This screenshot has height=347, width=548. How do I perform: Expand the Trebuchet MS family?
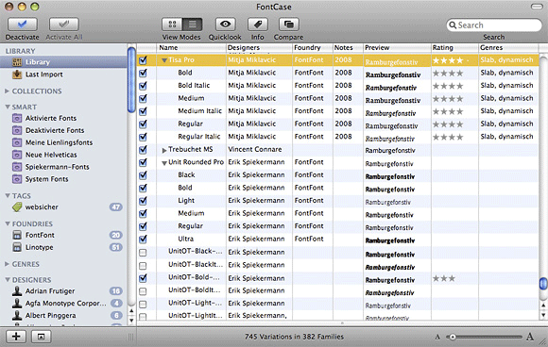point(163,150)
